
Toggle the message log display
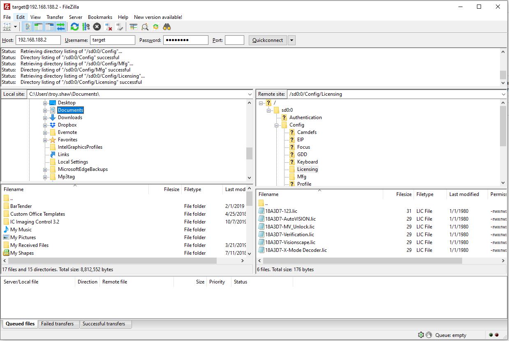[27, 27]
